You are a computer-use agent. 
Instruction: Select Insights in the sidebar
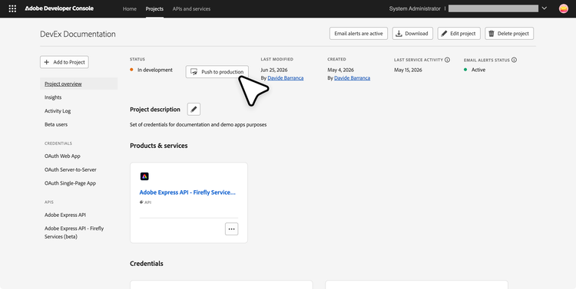coord(53,97)
